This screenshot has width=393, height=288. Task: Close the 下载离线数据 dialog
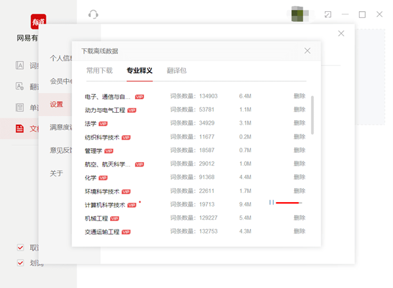point(308,51)
